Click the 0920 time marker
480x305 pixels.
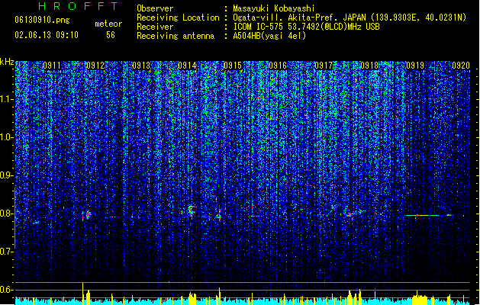point(461,66)
